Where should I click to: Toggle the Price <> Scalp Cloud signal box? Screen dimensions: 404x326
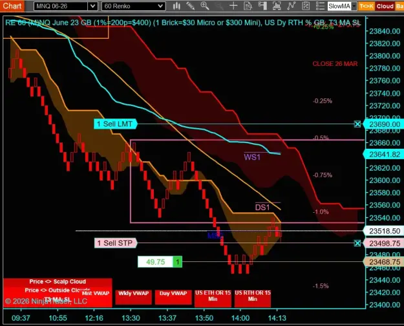pos(58,281)
